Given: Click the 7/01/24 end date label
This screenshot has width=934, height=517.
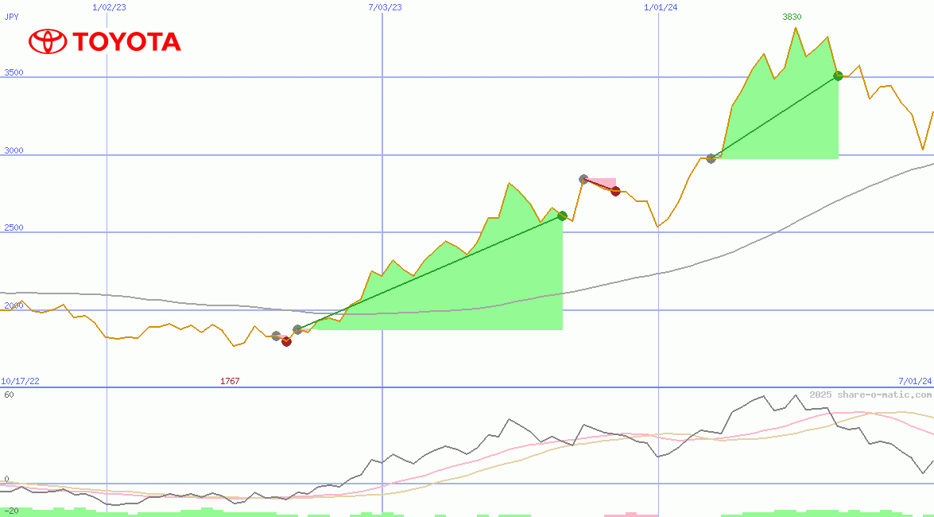Looking at the screenshot, I should 914,381.
